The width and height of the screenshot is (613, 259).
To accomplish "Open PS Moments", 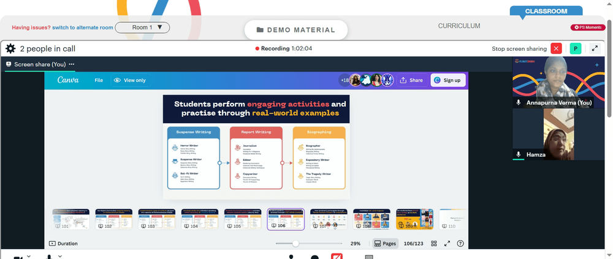I will (588, 28).
